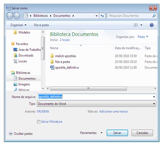Click navigation pane scroll up arrow
The image size is (163, 144).
click(x=43, y=32)
